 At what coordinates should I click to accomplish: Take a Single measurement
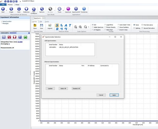tap(11, 10)
